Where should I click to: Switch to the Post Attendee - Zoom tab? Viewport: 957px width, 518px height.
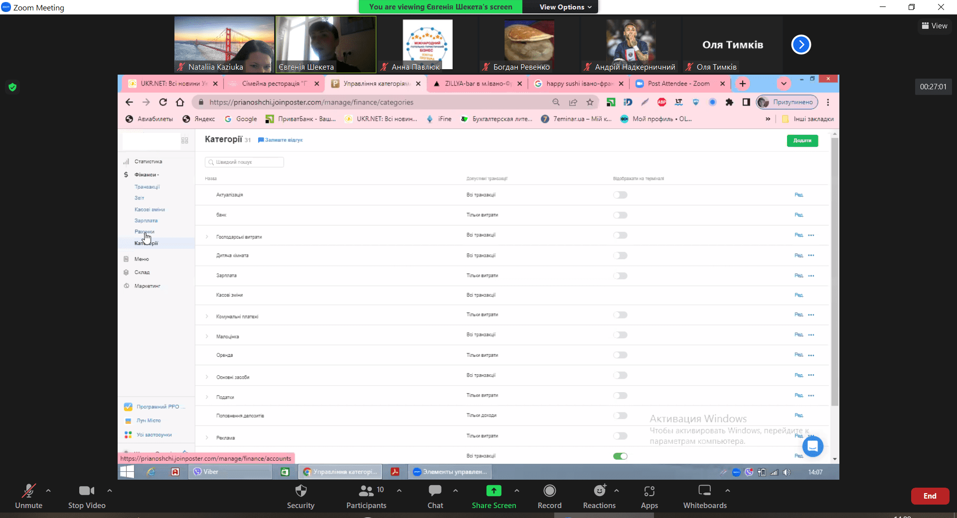click(x=678, y=84)
